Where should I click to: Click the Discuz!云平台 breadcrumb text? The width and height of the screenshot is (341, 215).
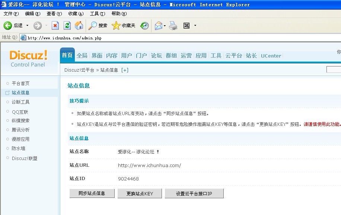(79, 70)
